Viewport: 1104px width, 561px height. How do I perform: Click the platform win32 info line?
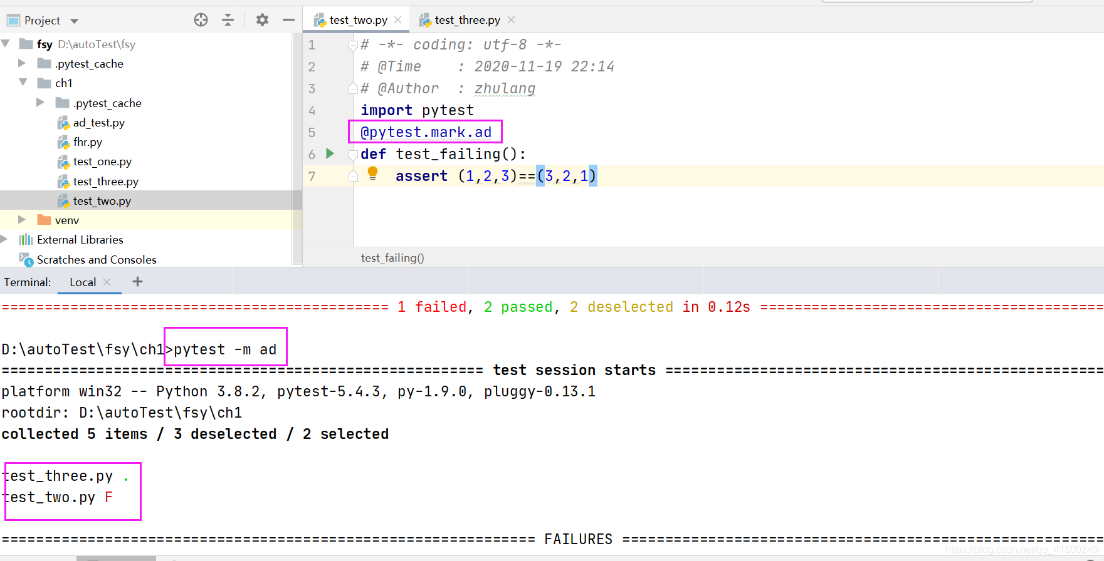coord(298,391)
